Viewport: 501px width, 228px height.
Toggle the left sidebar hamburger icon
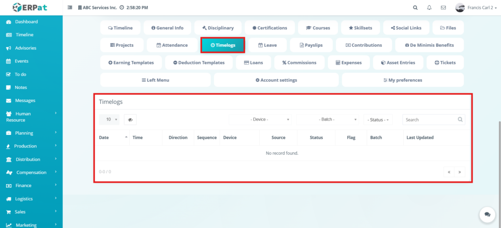70,8
